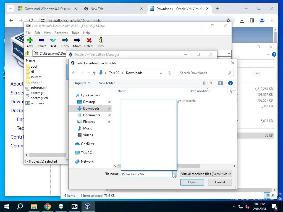This screenshot has width=283, height=212.
Task: Open the recent locations dropdown
Action: coord(88,73)
